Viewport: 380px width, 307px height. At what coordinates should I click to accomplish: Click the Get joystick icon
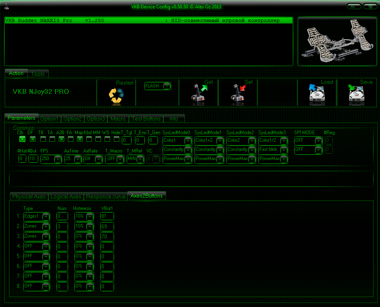point(200,95)
